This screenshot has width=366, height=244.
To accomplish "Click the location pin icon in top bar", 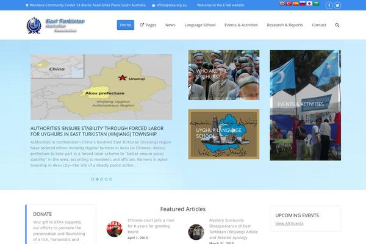I will (x=27, y=5).
